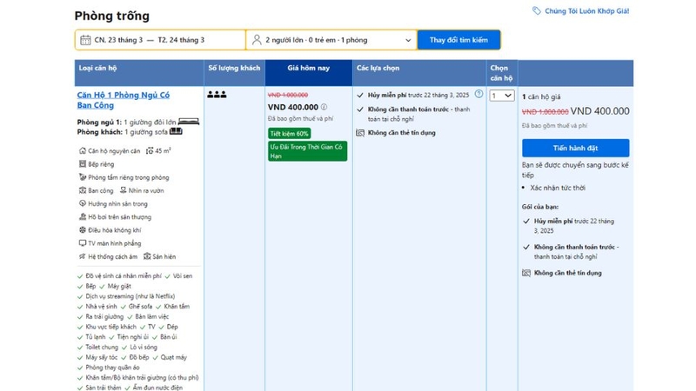Click the terrace icon beside Sân hiên
696x391 pixels.
147,256
